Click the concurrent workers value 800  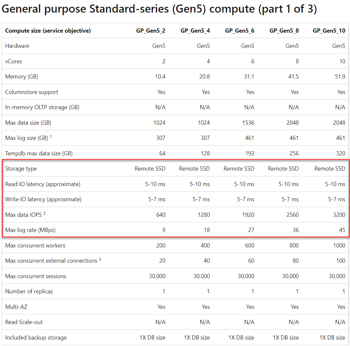pyautogui.click(x=294, y=246)
